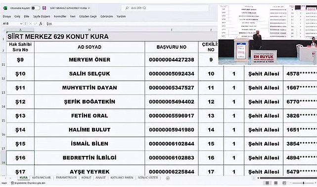Open the Yardım ribbon tab

(x=121, y=17)
